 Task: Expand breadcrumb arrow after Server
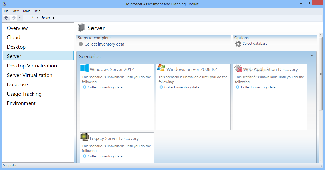[54, 18]
